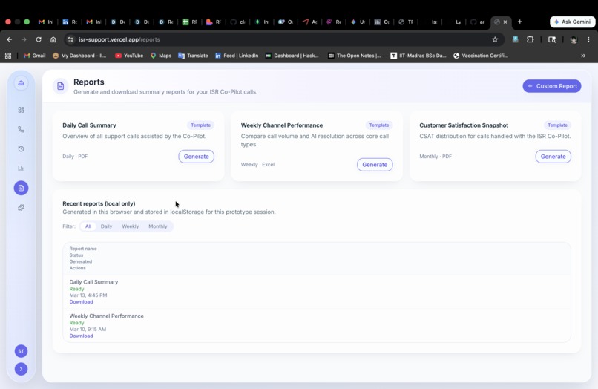Generate the Daily Call Summary report
The width and height of the screenshot is (598, 389).
coord(196,157)
